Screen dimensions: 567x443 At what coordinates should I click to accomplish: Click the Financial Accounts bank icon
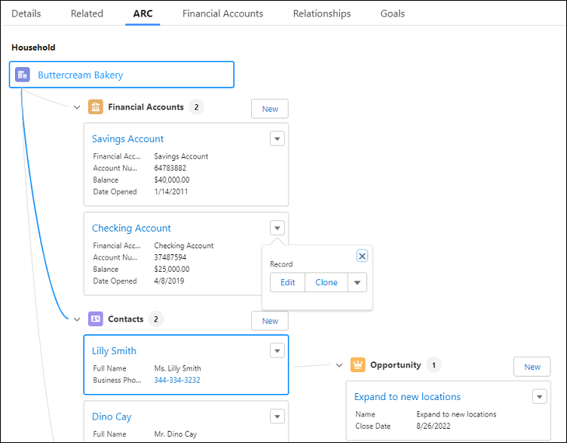(96, 107)
